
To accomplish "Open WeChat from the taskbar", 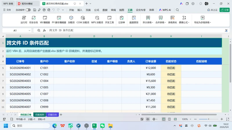I will [102, 126].
